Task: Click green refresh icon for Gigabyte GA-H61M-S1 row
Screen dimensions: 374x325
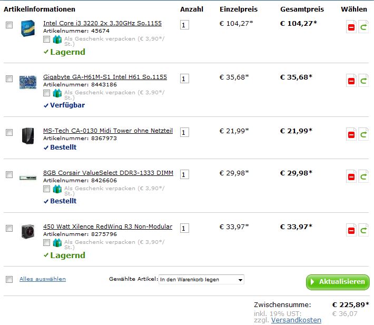Action: pyautogui.click(x=363, y=81)
